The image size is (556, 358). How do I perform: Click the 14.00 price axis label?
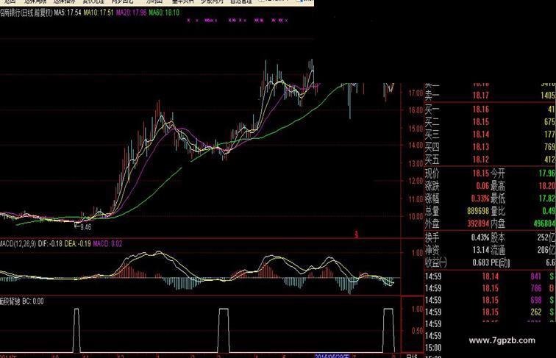pos(416,145)
